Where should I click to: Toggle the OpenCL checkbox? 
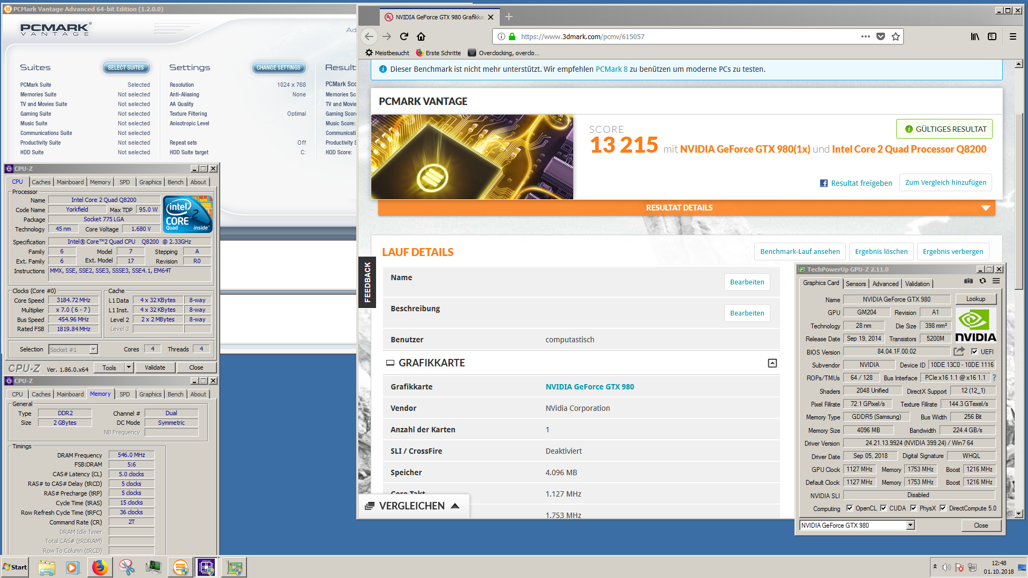pyautogui.click(x=850, y=508)
